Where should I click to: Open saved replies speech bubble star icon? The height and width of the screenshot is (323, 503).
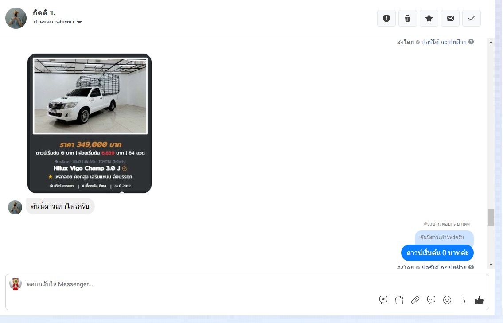click(x=383, y=300)
